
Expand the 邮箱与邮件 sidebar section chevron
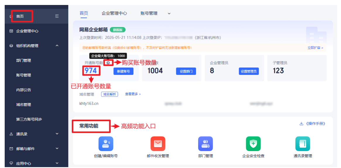(57, 149)
